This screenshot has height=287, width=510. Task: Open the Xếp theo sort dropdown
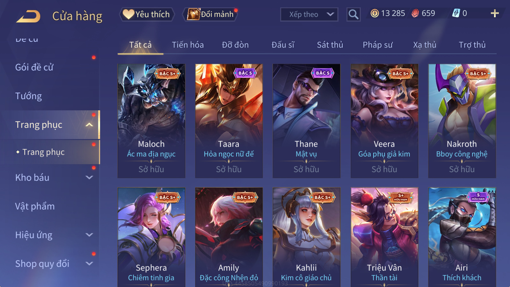(309, 14)
